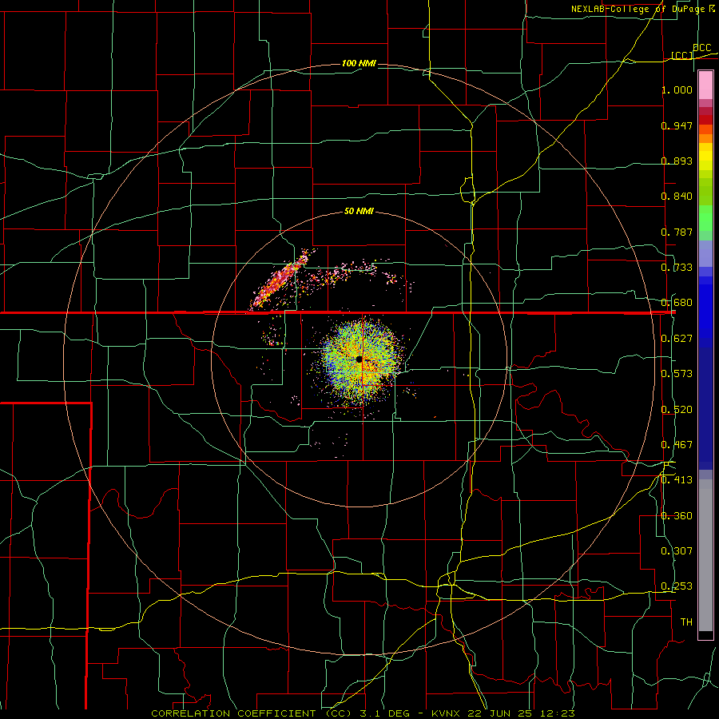Click the 0.947 legend value
The image size is (719, 719).
click(x=677, y=125)
